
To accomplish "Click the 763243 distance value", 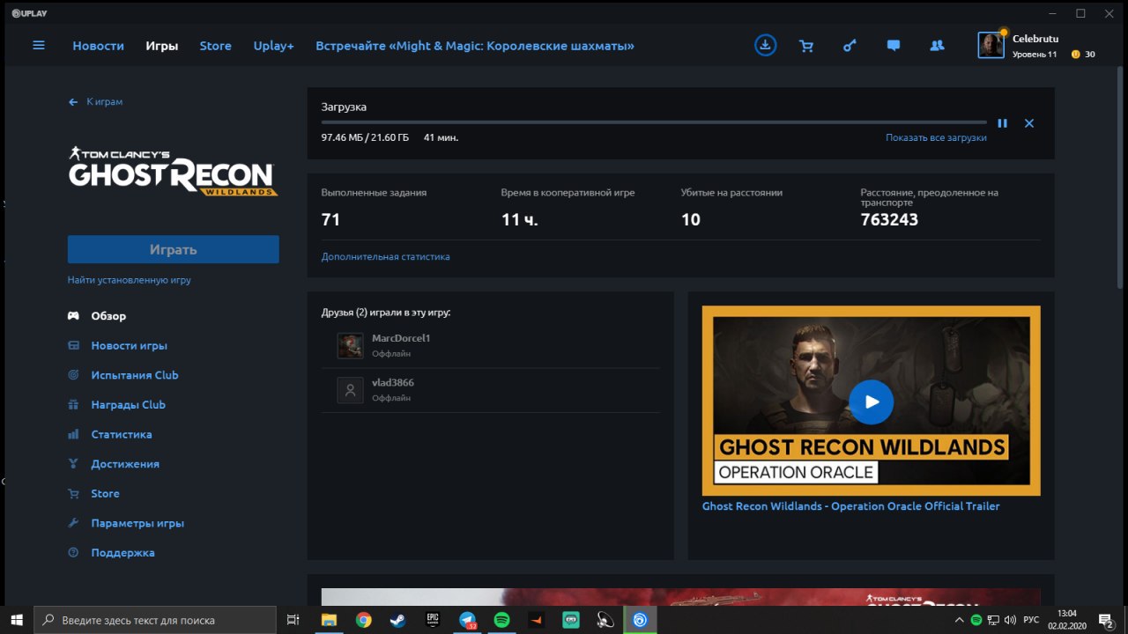I will point(889,219).
